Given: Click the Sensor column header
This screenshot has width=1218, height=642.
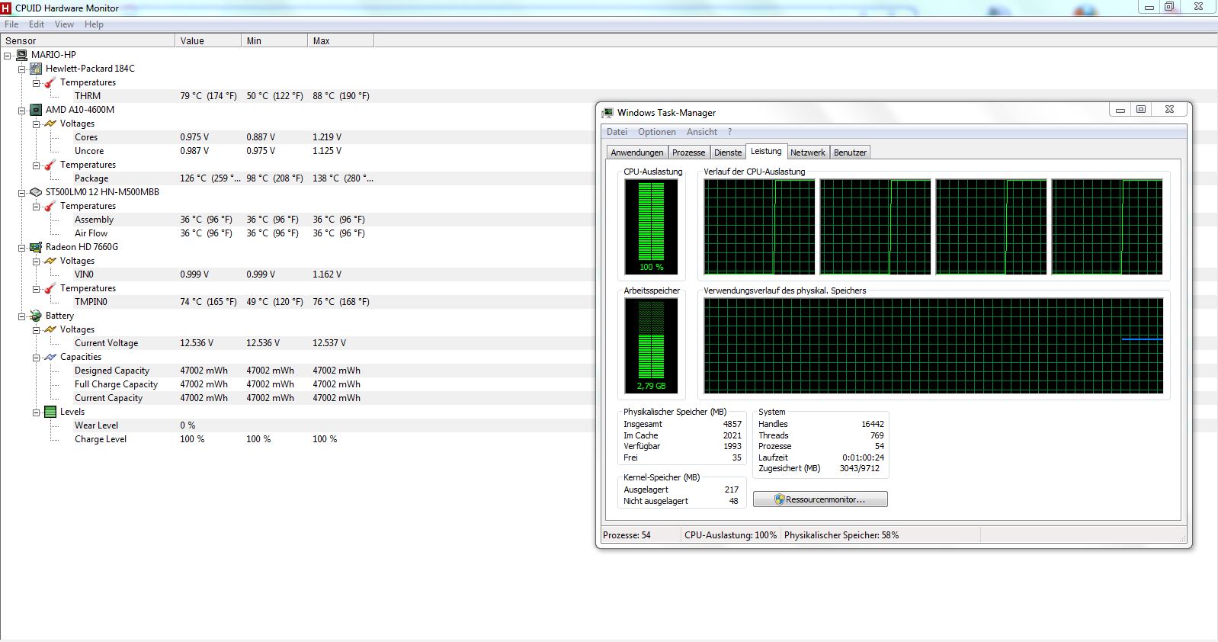Looking at the screenshot, I should click(x=88, y=41).
